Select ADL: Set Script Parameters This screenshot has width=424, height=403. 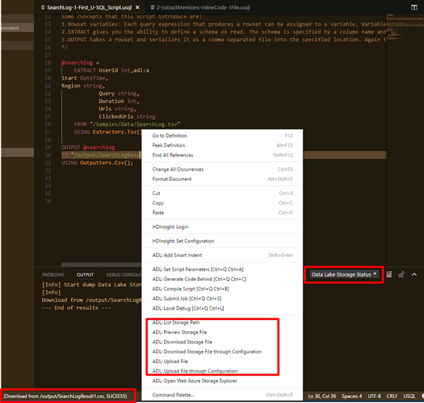(x=222, y=269)
